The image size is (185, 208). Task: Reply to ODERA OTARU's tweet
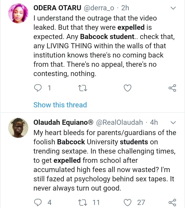(38, 88)
